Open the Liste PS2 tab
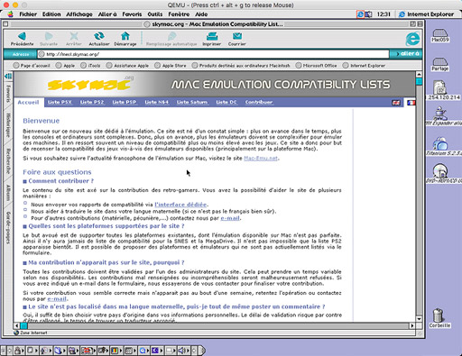462x356 pixels. (92, 102)
